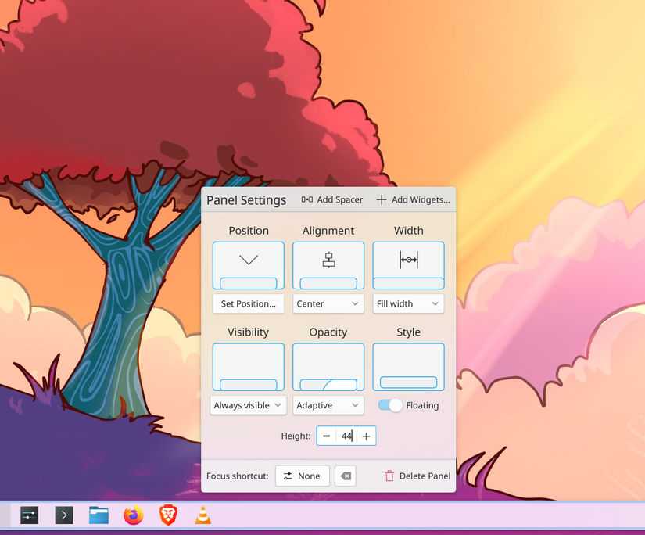Click the backspace icon next to focus shortcut
The image size is (645, 535).
[346, 476]
